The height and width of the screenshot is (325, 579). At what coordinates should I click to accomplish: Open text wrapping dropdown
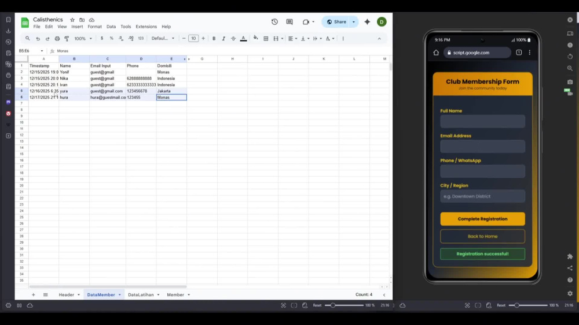(317, 38)
